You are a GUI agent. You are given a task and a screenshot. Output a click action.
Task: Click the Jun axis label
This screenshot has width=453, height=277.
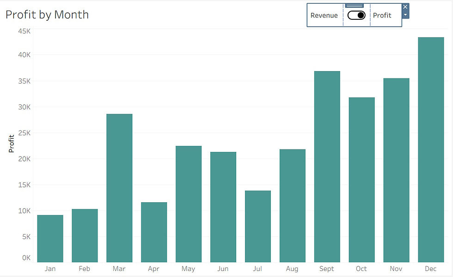coord(223,269)
